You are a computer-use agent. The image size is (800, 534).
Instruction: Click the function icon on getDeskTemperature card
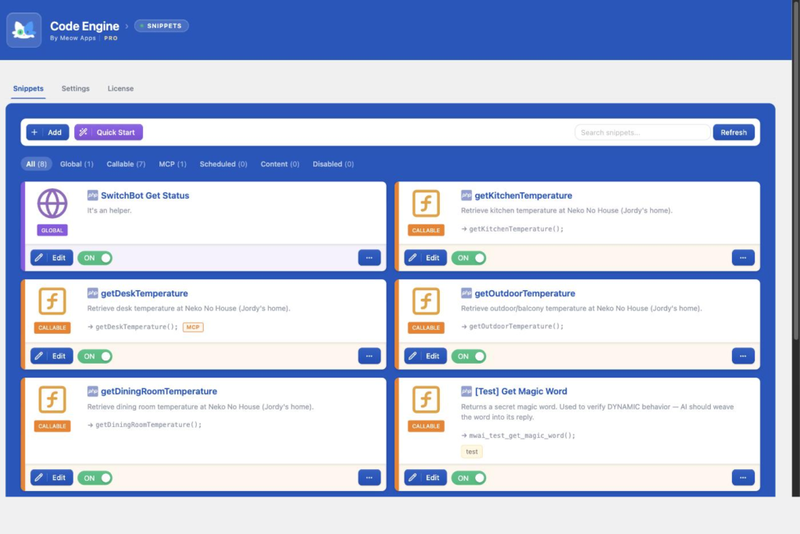[x=52, y=301]
